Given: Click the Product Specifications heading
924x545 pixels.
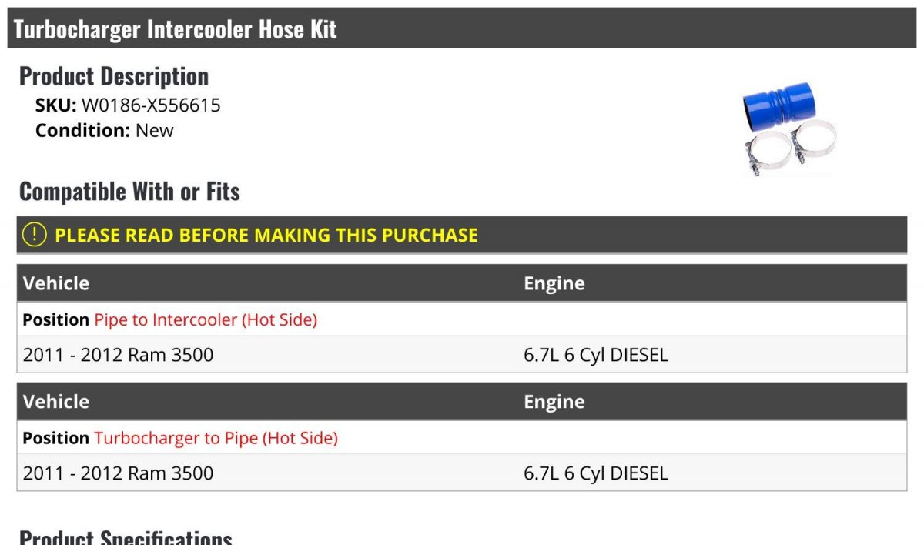Looking at the screenshot, I should click(x=126, y=537).
